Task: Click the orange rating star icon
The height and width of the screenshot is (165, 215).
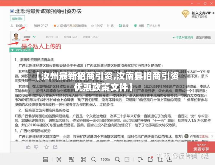Action: pyautogui.click(x=55, y=26)
